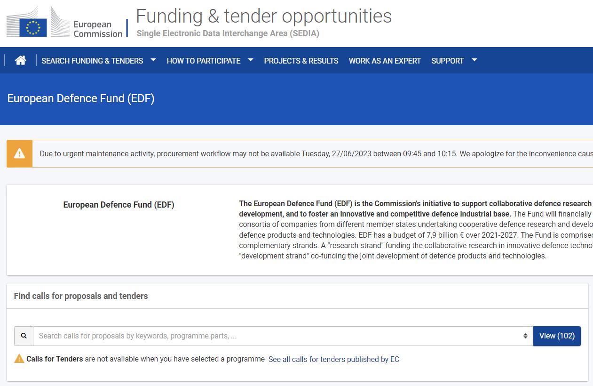Click the maintenance warning triangle icon
The height and width of the screenshot is (386, 593).
19,153
